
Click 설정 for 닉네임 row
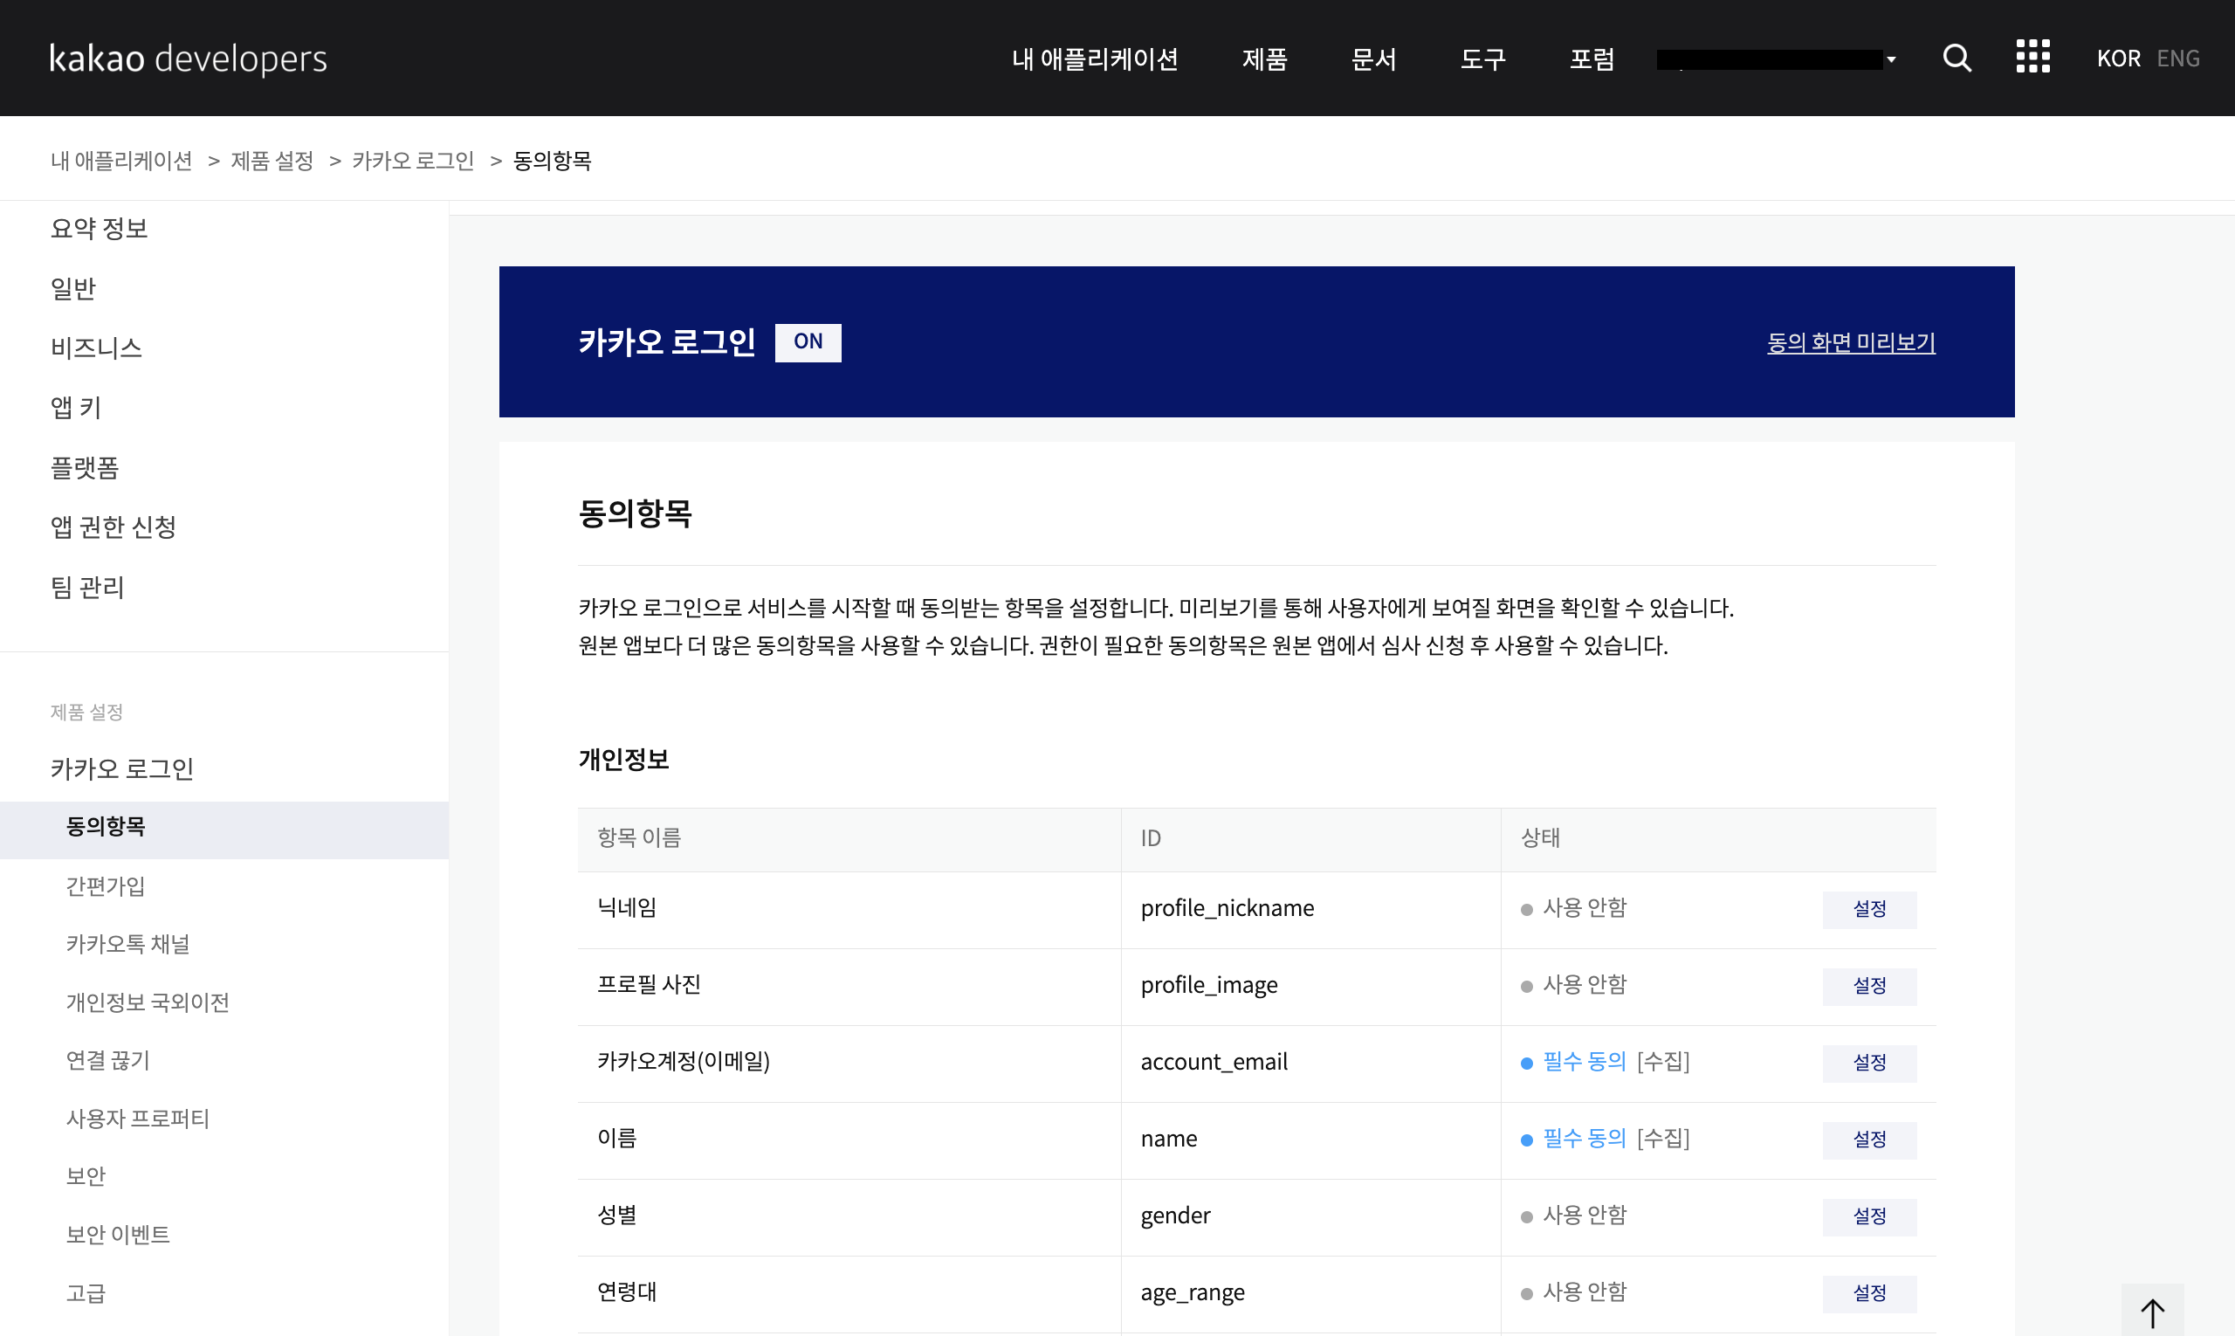(x=1868, y=909)
